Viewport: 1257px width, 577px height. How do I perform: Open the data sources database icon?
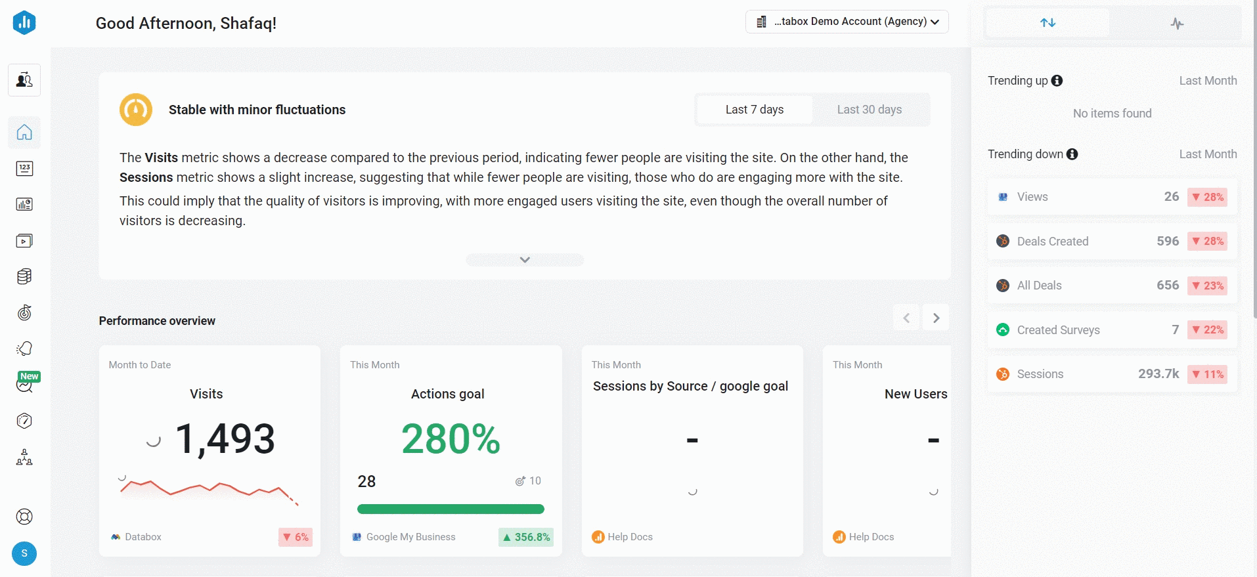(24, 276)
